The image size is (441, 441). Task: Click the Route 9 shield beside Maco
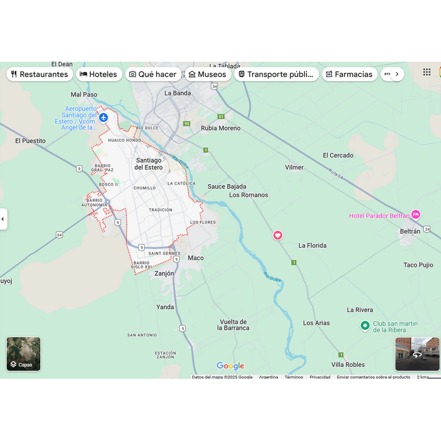point(176,259)
